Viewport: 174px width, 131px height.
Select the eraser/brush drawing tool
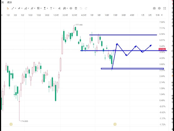click(59, 8)
